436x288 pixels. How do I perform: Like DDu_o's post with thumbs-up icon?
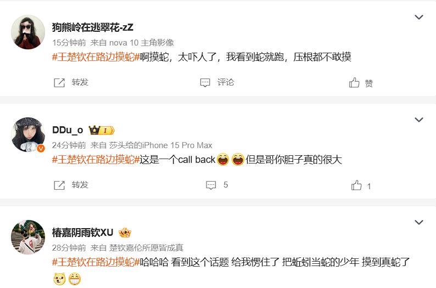click(x=356, y=185)
